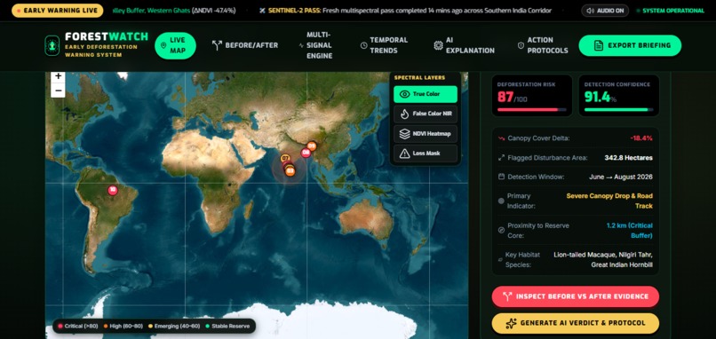Open the Action Protocols tab

pyautogui.click(x=543, y=45)
